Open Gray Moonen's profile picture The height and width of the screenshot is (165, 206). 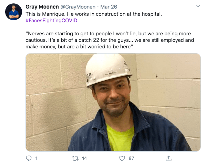(x=13, y=12)
